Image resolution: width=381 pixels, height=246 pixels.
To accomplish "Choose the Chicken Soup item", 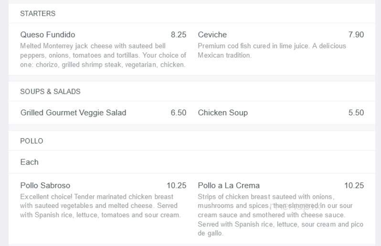I will coord(223,113).
